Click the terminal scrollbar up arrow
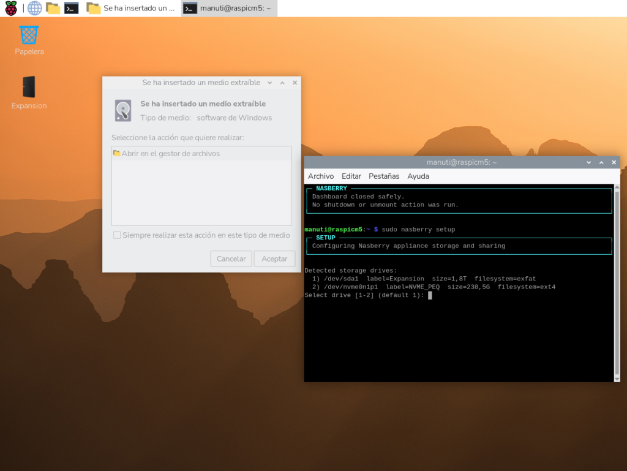Screen dimensions: 627x471 (x=617, y=187)
